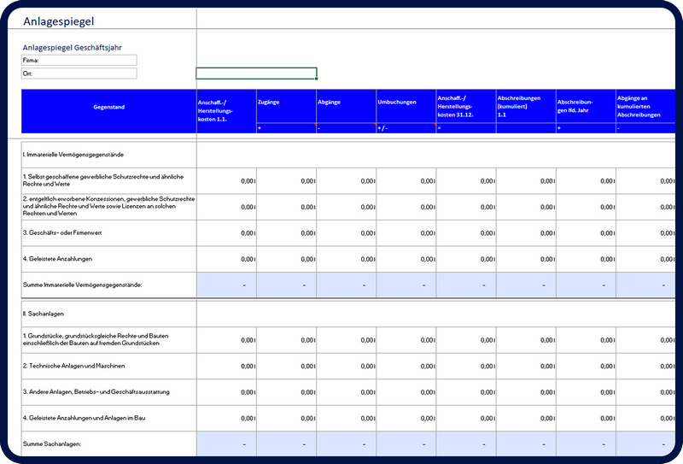The image size is (683, 464).
Task: Click the Gegenstand column header
Action: pos(108,107)
